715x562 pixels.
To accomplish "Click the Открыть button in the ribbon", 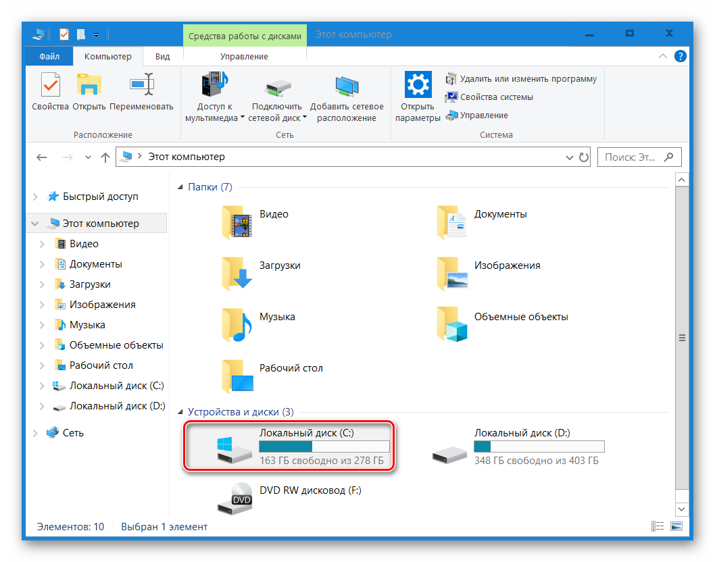I will tap(90, 84).
